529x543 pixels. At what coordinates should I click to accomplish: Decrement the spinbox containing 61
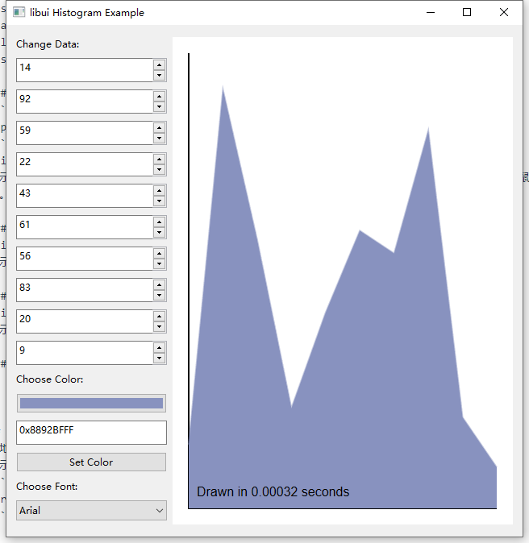pos(160,233)
